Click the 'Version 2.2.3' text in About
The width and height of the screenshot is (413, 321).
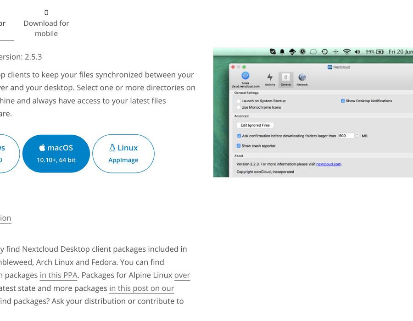click(248, 164)
